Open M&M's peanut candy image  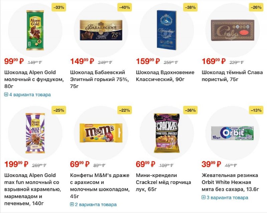[x=101, y=133]
